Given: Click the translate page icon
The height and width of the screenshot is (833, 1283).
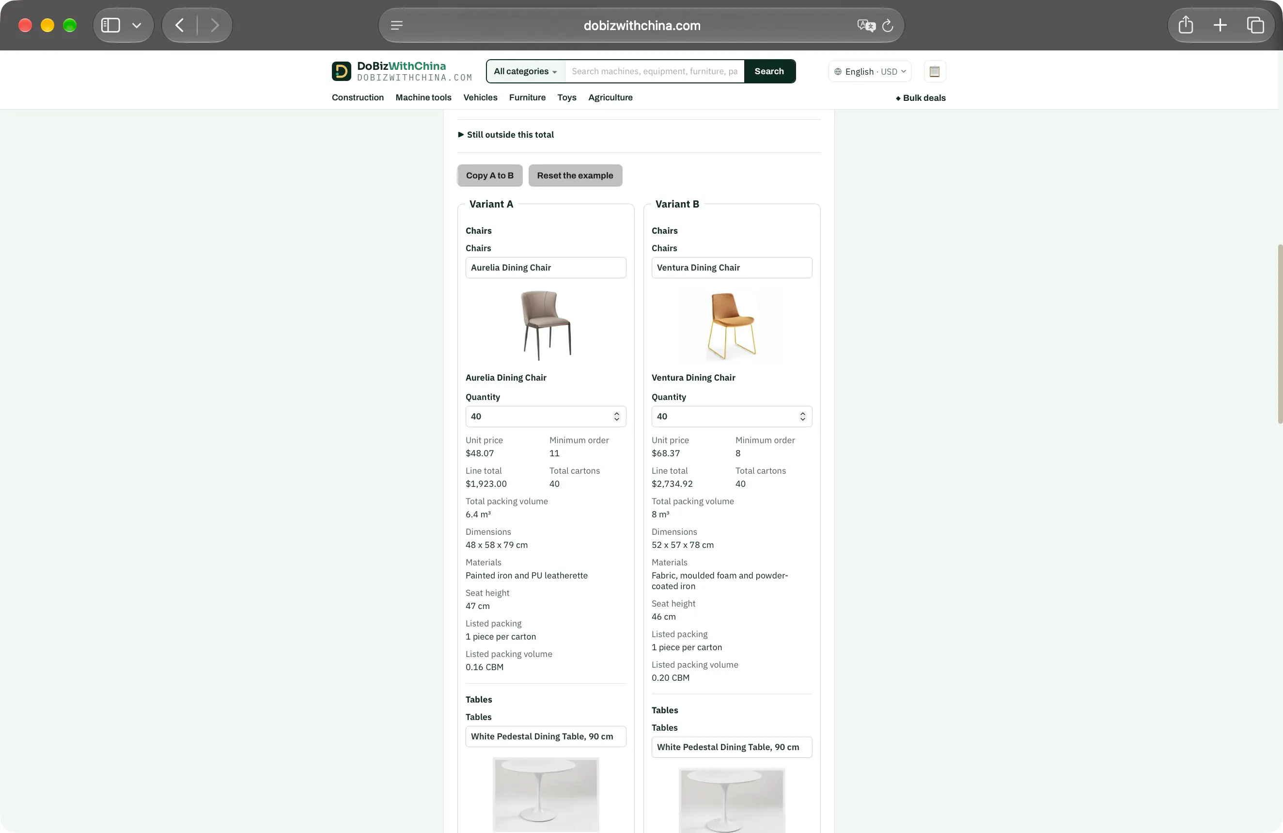Looking at the screenshot, I should click(866, 25).
